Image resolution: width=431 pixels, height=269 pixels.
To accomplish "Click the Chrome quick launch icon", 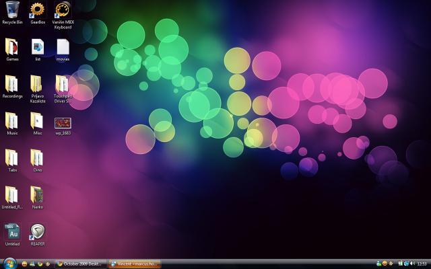I will (x=40, y=264).
